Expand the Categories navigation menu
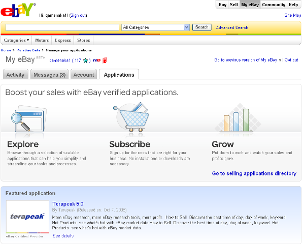 (16, 40)
